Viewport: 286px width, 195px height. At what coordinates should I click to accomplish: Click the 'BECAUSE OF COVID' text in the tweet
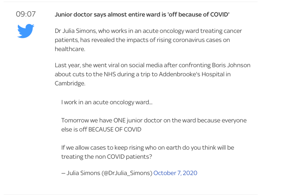point(115,130)
